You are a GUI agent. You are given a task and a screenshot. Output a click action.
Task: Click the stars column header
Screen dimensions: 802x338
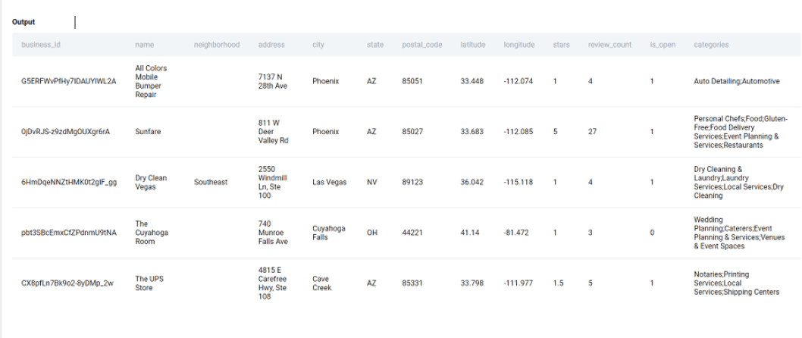click(561, 45)
